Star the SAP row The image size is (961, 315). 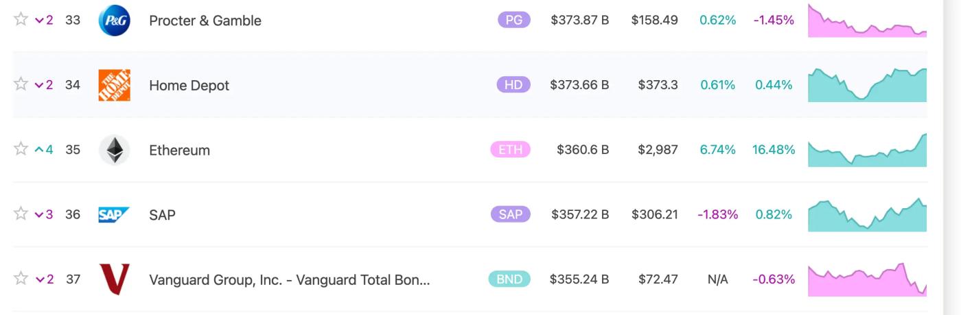21,214
